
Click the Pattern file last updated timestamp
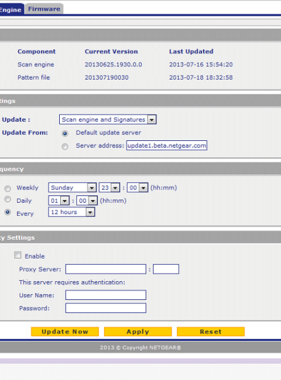click(201, 78)
